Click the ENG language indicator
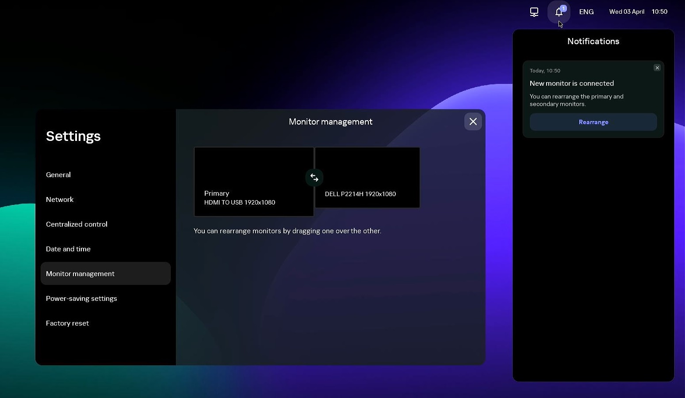 click(586, 11)
